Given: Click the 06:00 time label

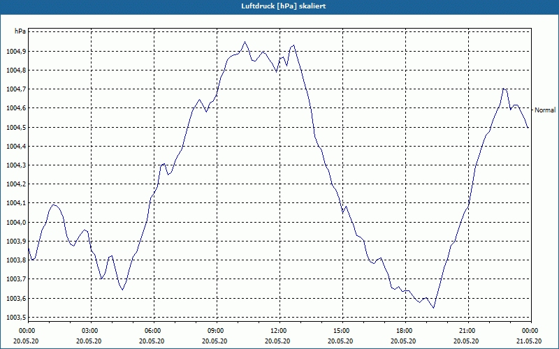Looking at the screenshot, I should (154, 331).
